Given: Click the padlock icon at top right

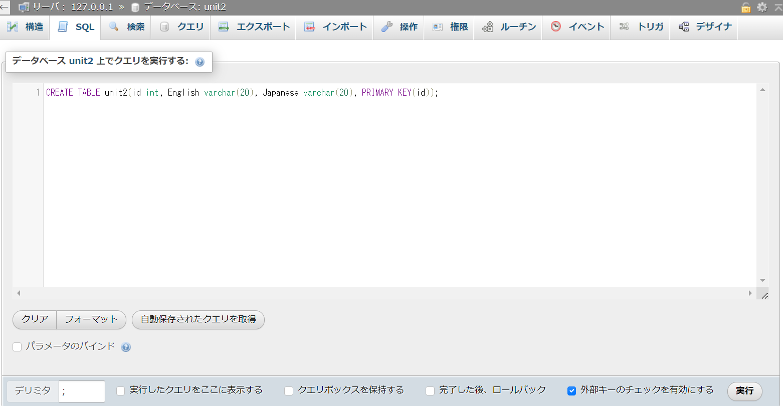Looking at the screenshot, I should (x=746, y=7).
